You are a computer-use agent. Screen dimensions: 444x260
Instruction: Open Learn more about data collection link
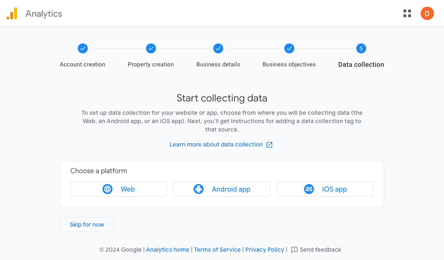216,144
